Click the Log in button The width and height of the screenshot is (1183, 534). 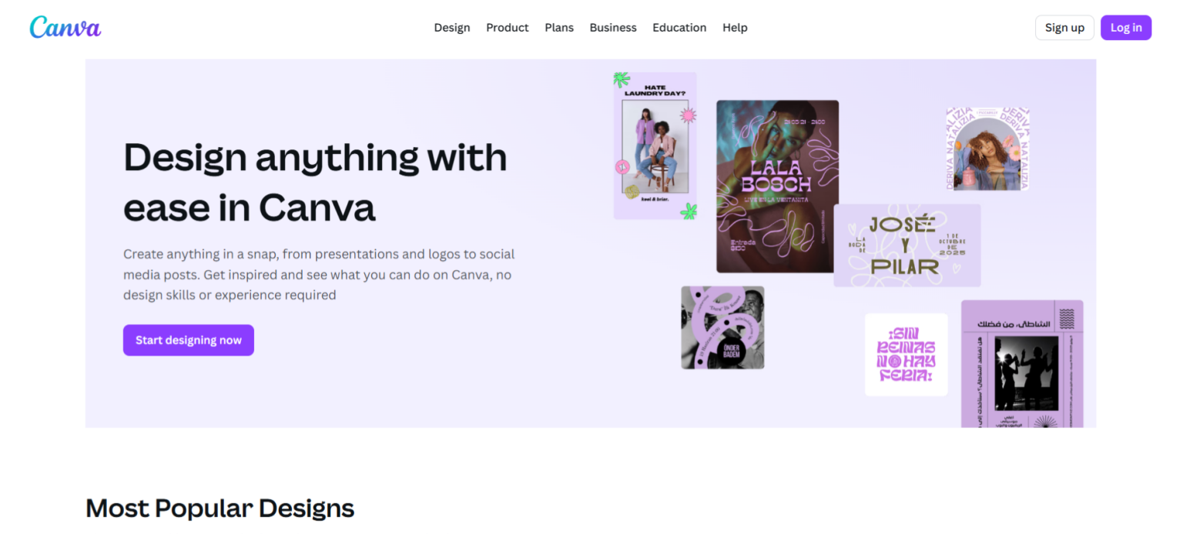click(x=1125, y=27)
